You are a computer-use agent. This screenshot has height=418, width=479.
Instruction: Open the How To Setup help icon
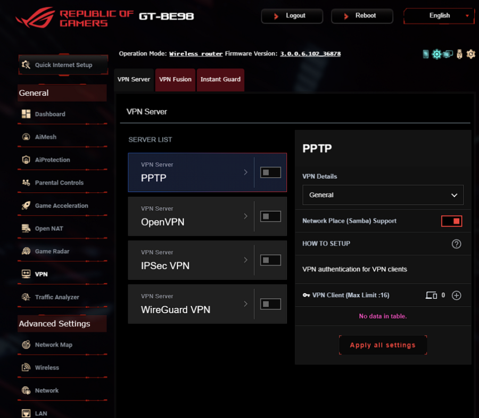457,244
